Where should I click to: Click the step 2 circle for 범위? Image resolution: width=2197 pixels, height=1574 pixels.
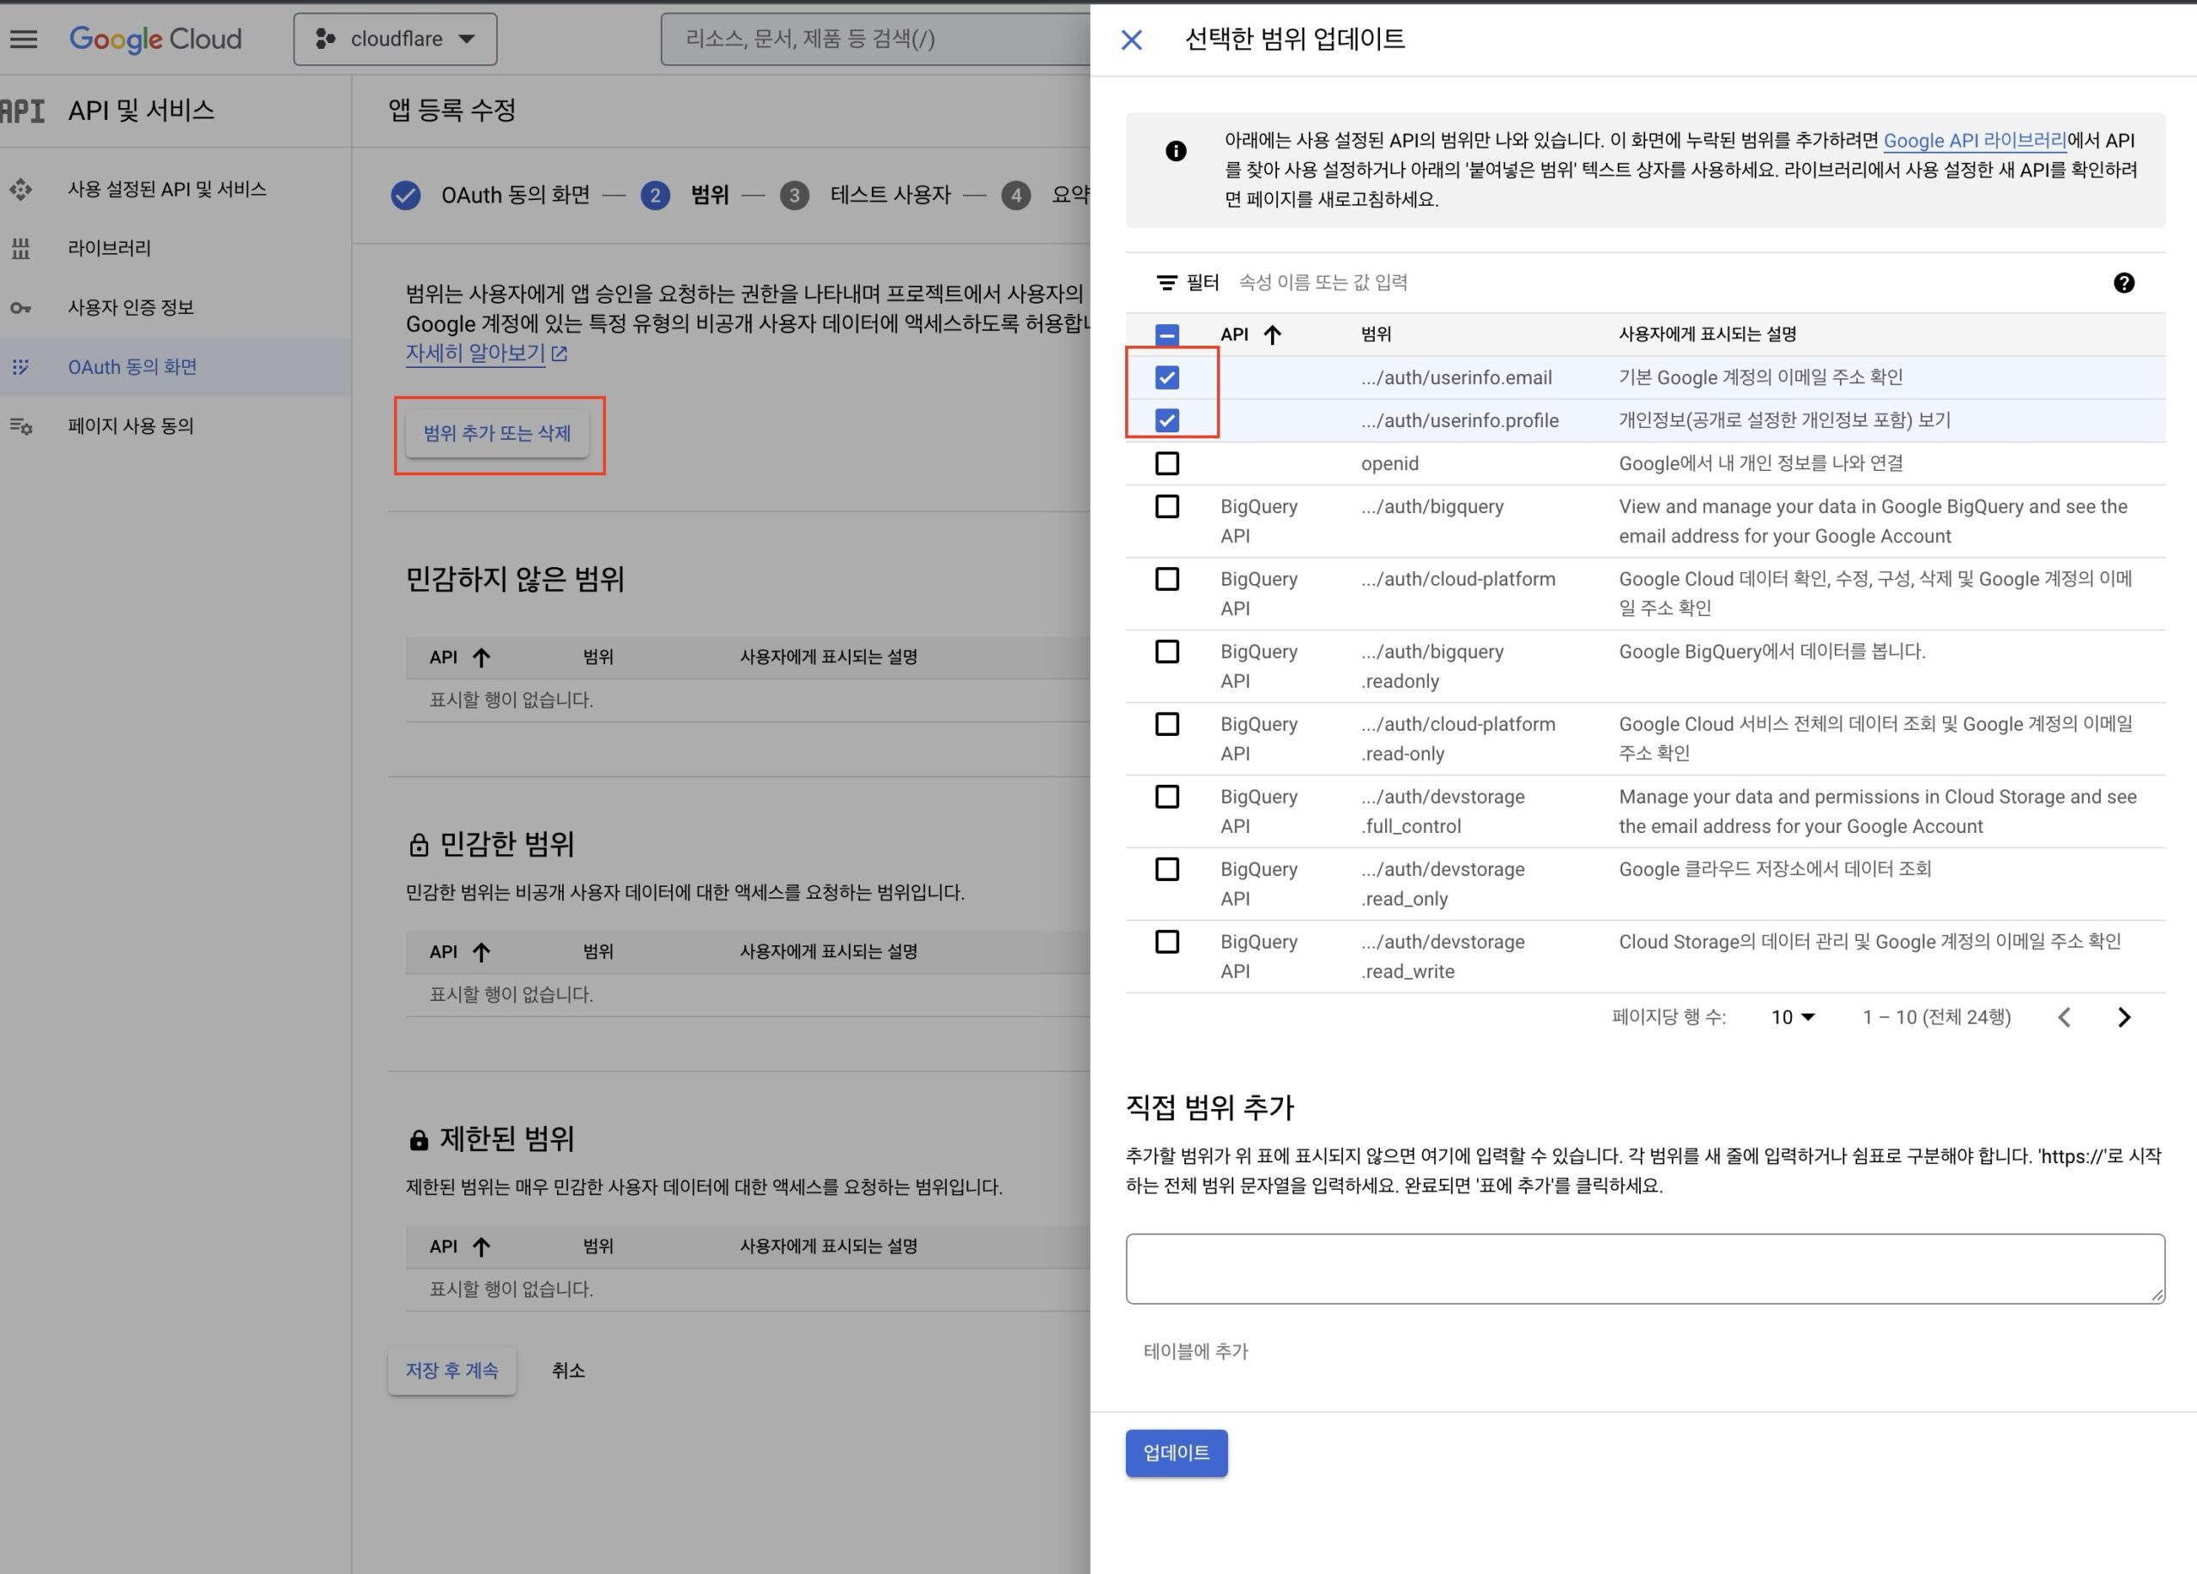point(656,196)
